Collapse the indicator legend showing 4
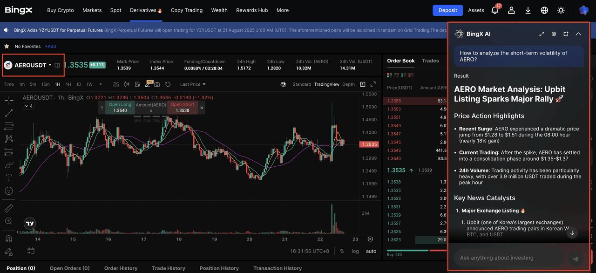This screenshot has width=596, height=273. point(28,106)
